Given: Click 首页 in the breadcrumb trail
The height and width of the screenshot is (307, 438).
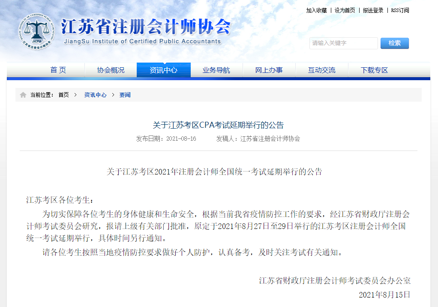Looking at the screenshot, I should point(63,95).
